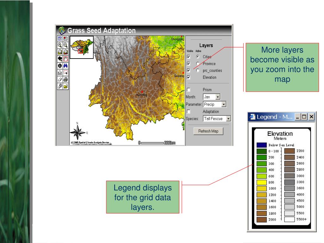Image resolution: width=324 pixels, height=243 pixels.
Task: Click the 0 - 100 legend label
Action: 274,151
